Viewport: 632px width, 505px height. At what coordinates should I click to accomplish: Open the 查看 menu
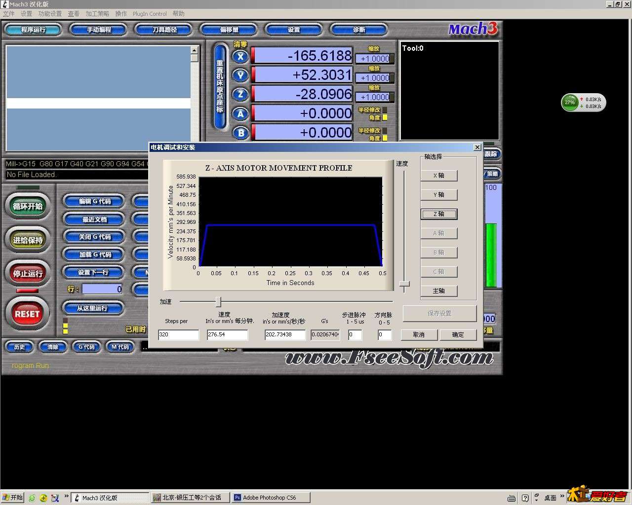point(74,14)
